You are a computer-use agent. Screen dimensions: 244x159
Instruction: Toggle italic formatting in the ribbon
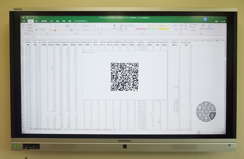[40, 30]
